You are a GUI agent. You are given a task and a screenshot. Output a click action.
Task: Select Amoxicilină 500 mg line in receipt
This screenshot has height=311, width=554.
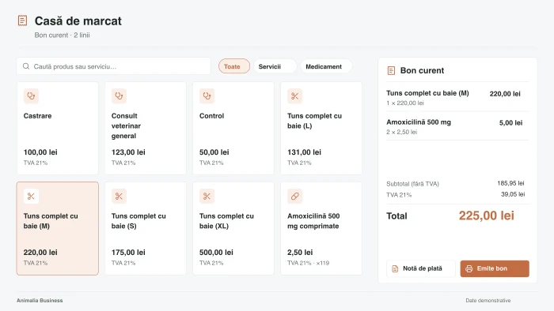tap(457, 126)
